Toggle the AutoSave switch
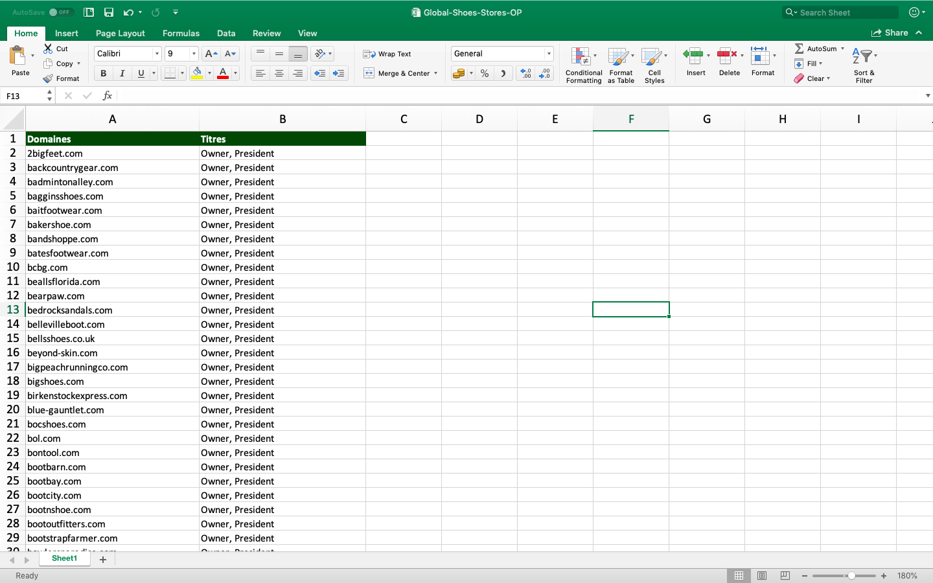Viewport: 933px width, 583px height. click(x=60, y=12)
